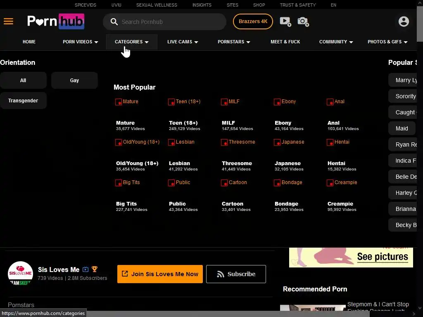
Task: Click the Maid popular search pill
Action: 402,128
